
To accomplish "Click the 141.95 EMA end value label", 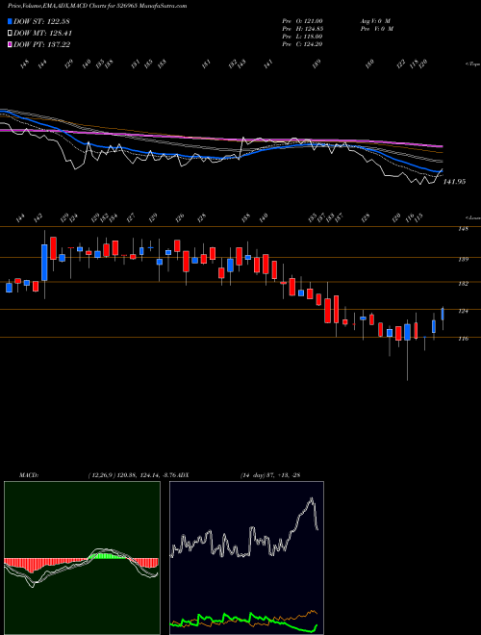I will point(454,182).
